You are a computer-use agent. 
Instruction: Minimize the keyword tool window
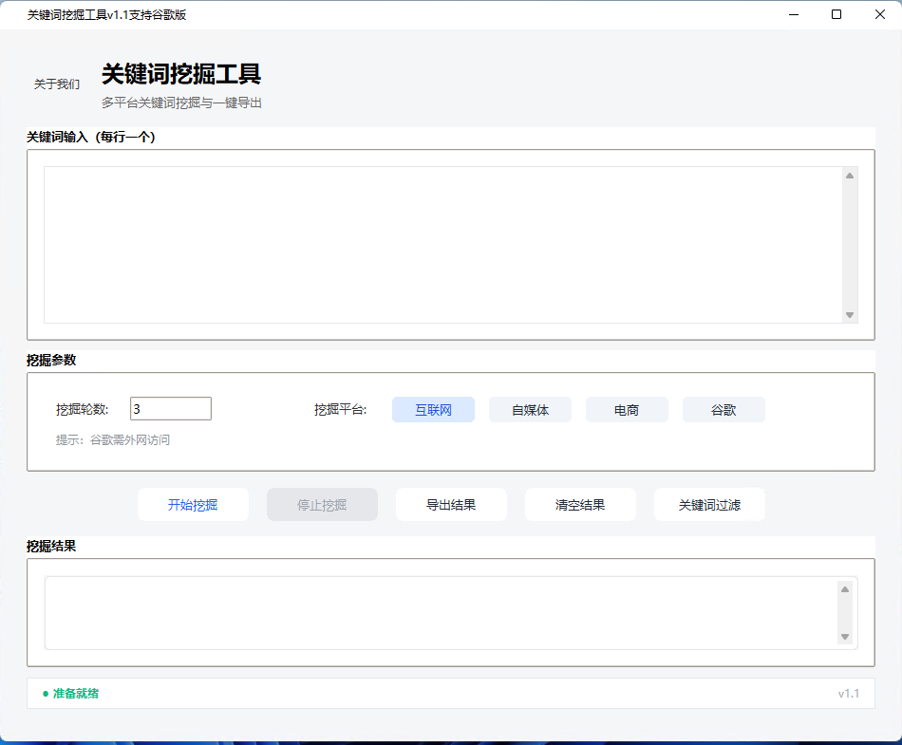click(793, 14)
